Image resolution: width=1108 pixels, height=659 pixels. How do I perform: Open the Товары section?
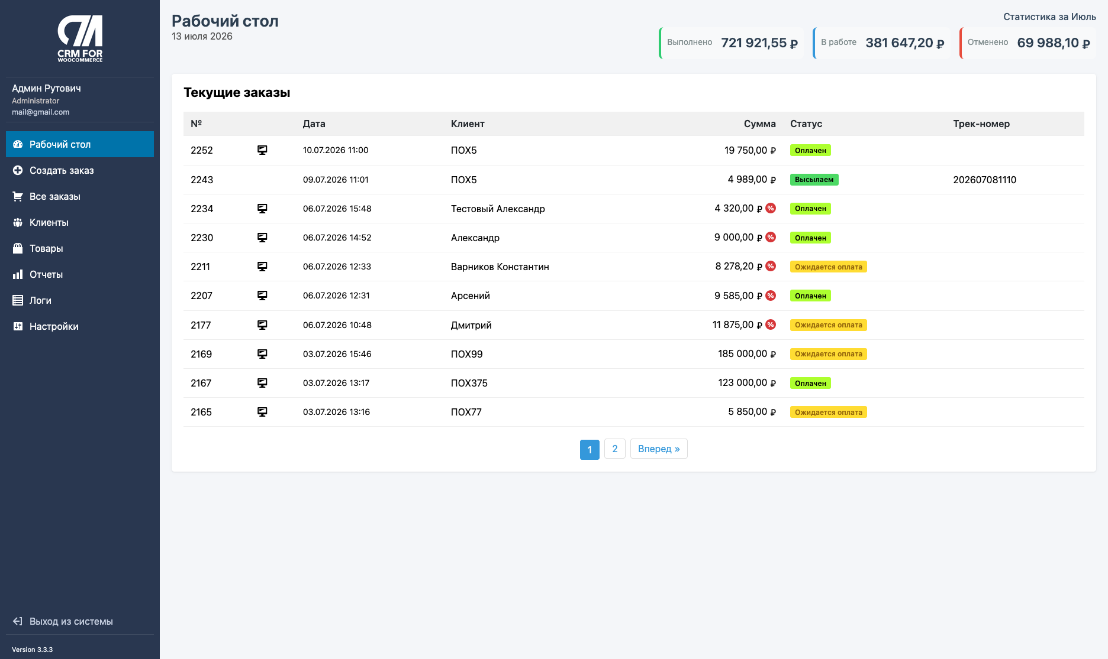click(80, 248)
